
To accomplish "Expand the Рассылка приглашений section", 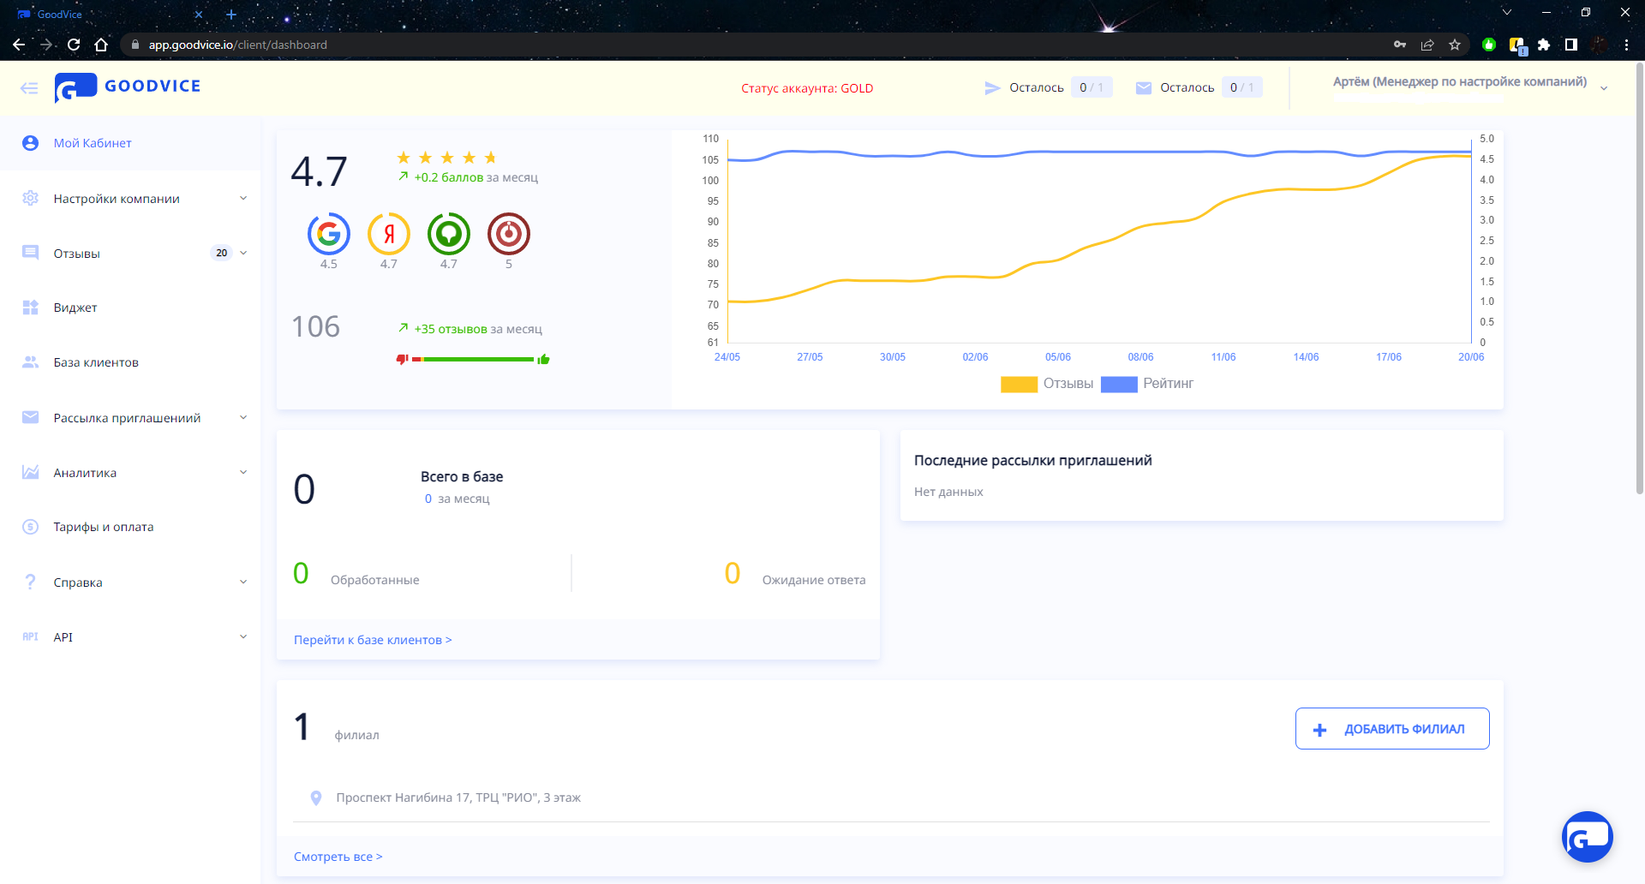I will tap(129, 418).
